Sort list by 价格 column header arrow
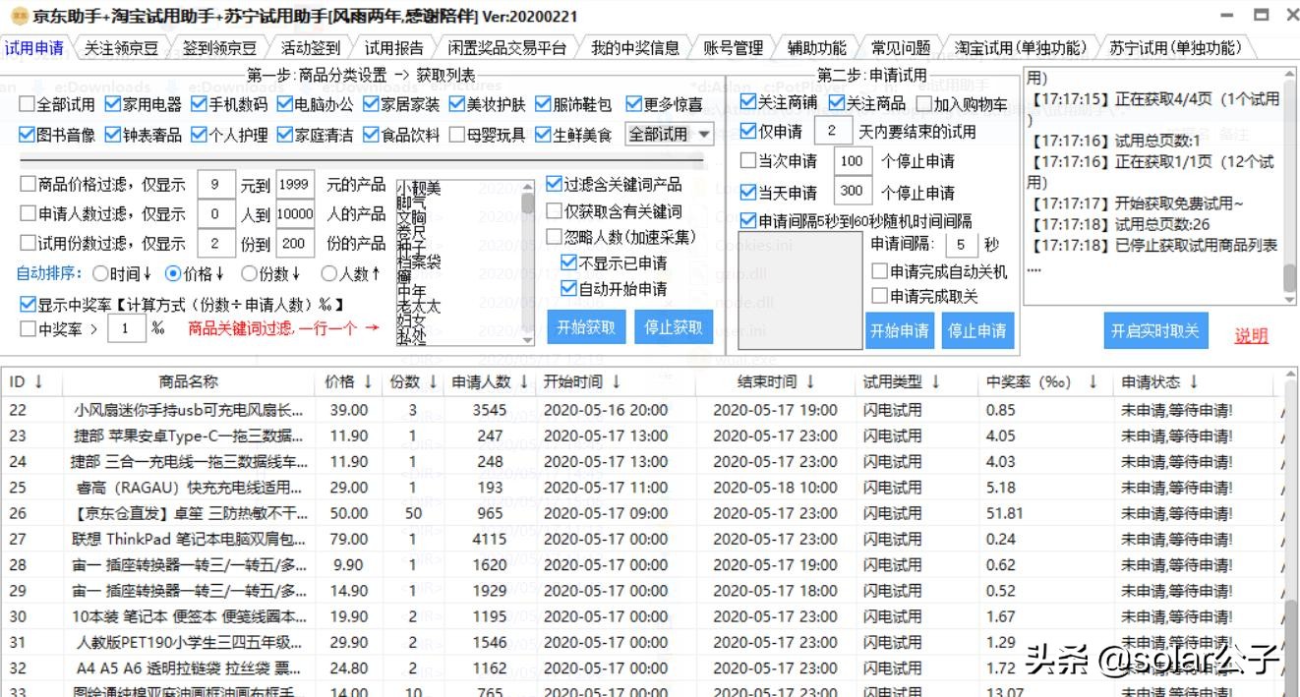The height and width of the screenshot is (697, 1300). 368,381
